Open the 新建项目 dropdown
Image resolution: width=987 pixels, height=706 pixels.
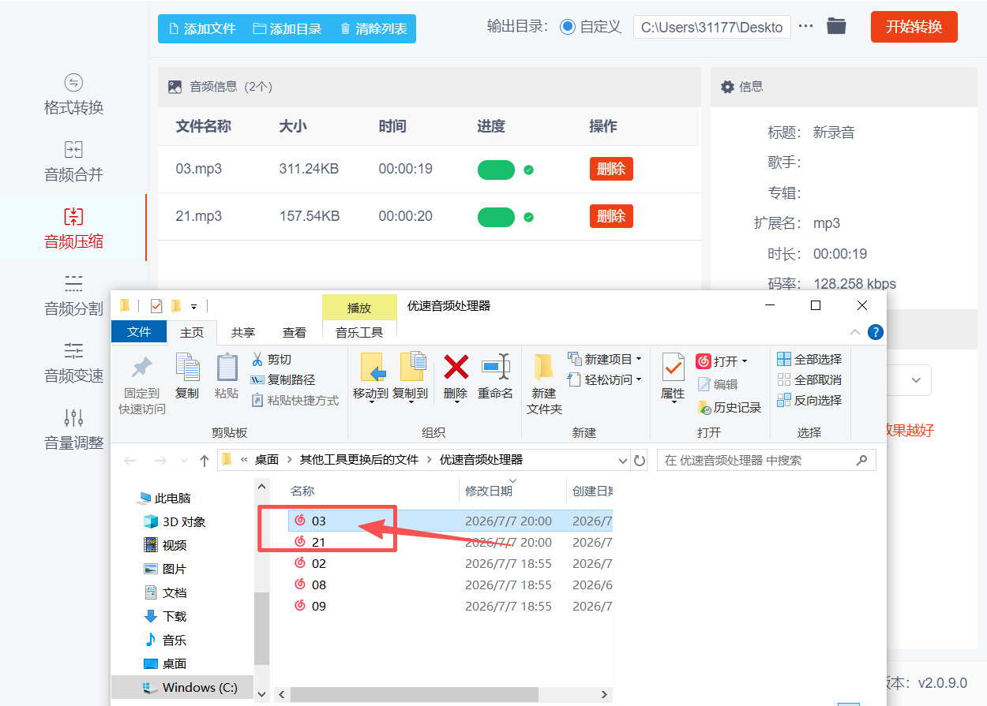pyautogui.click(x=605, y=359)
